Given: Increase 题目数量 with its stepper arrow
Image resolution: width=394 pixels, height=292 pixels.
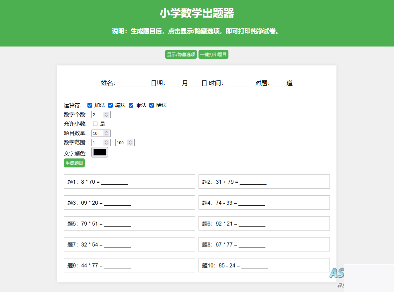Looking at the screenshot, I should (x=106, y=132).
